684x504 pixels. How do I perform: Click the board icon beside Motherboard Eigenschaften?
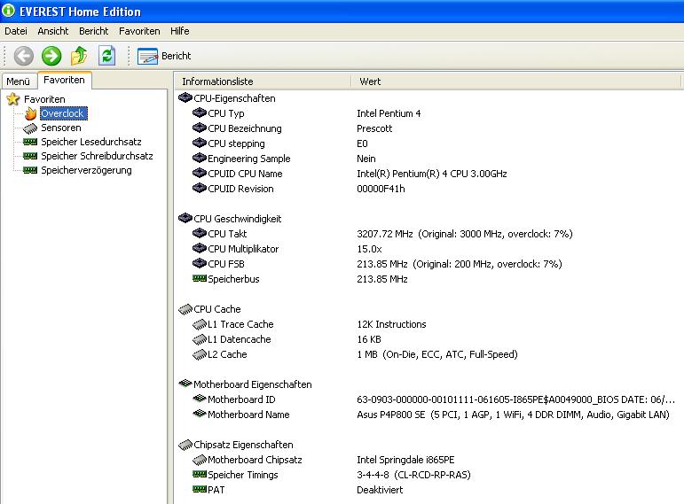(x=185, y=384)
